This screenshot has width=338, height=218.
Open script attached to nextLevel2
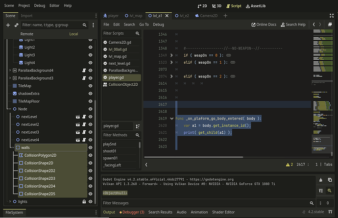(x=84, y=124)
